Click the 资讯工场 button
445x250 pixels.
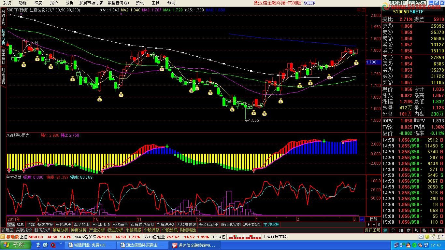coord(373,230)
